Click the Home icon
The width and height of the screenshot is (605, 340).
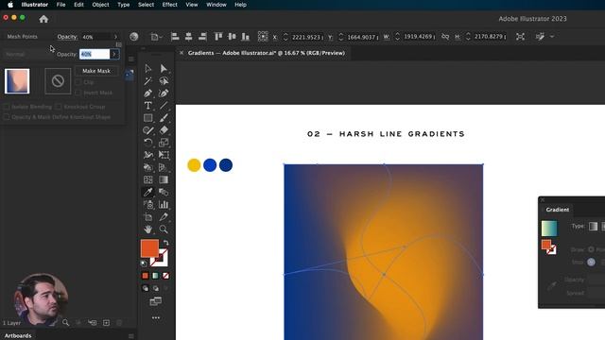43,19
